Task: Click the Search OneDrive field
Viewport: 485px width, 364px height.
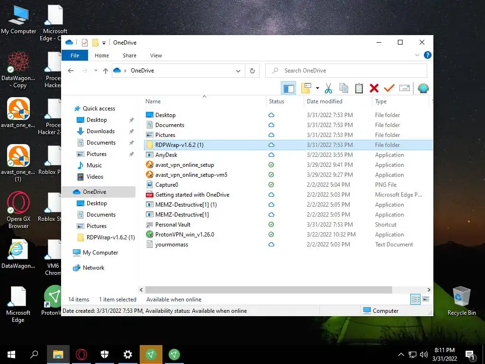Action: click(346, 71)
